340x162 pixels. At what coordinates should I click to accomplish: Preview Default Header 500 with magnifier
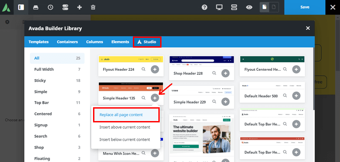coord(285,95)
